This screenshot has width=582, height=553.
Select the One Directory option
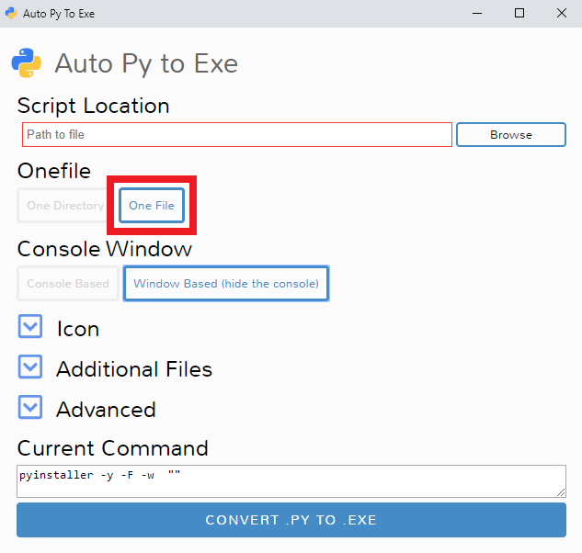click(x=62, y=206)
